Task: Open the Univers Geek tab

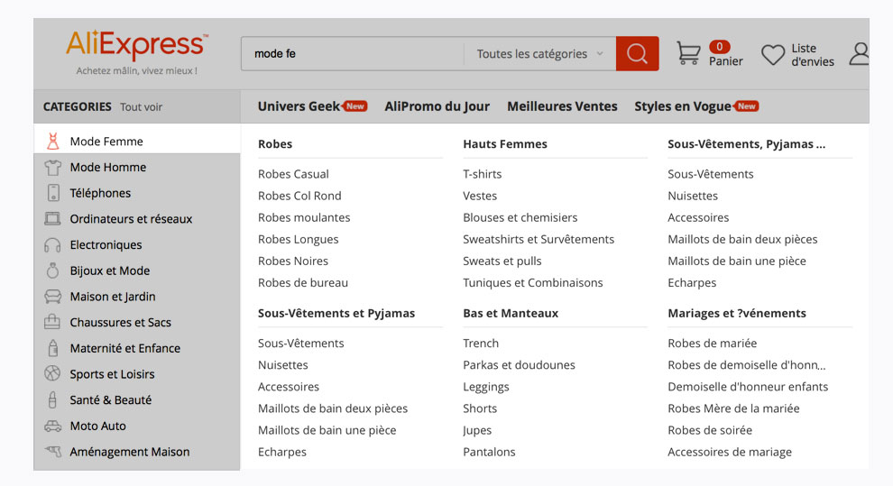Action: [299, 106]
